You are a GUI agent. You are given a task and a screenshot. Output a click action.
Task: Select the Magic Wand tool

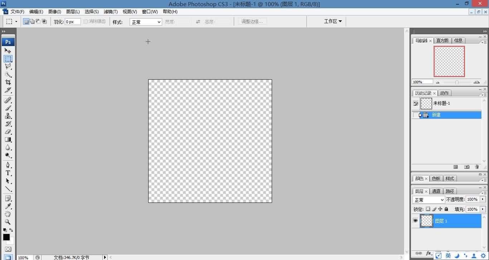click(x=8, y=74)
